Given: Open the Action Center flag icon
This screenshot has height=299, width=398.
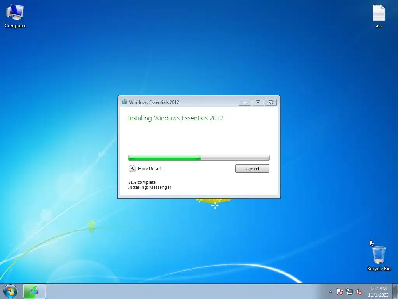Looking at the screenshot, I should tap(340, 292).
